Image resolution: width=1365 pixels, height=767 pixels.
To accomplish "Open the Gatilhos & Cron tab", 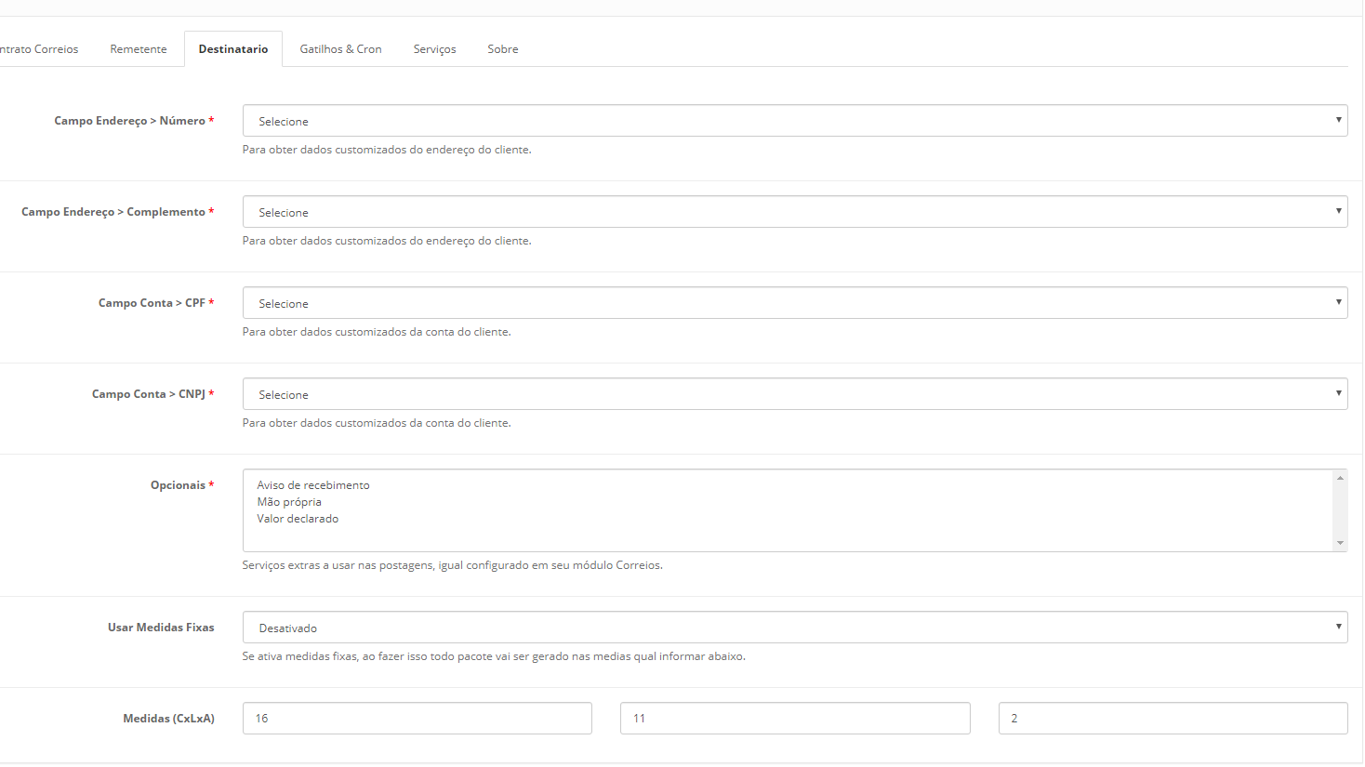I will click(x=340, y=49).
